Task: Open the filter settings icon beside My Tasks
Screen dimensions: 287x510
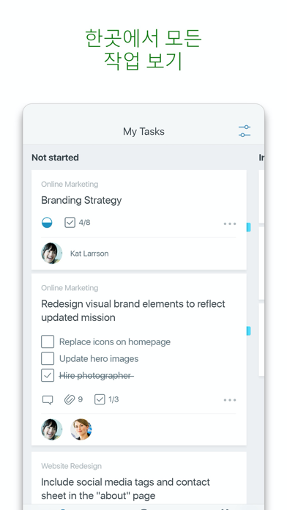Action: coord(245,131)
